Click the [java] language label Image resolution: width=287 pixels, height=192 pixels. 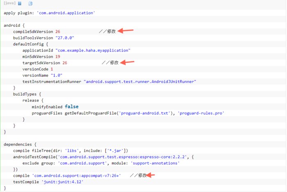point(9,3)
